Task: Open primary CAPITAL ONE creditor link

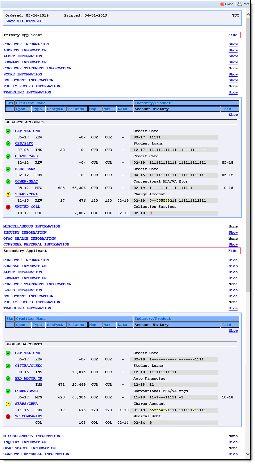Action: tap(28, 131)
